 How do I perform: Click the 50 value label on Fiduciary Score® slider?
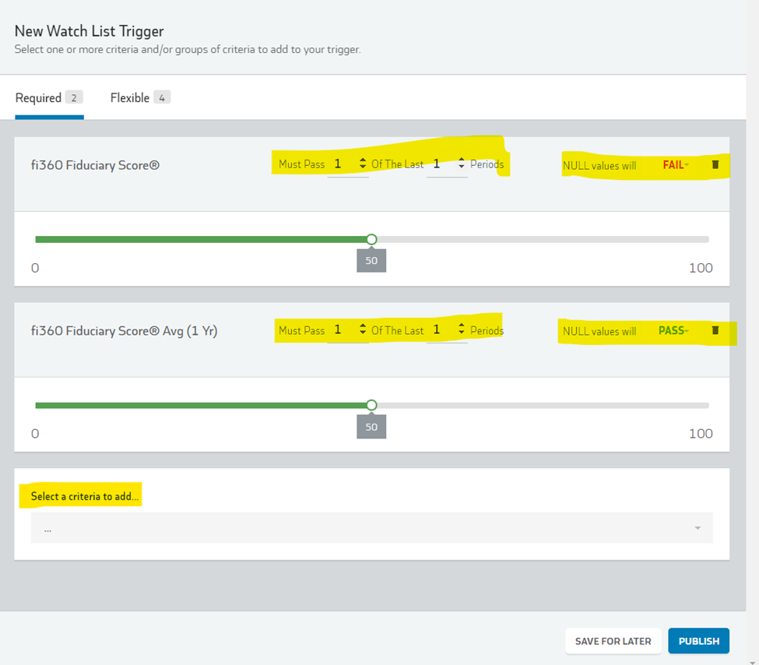point(371,261)
